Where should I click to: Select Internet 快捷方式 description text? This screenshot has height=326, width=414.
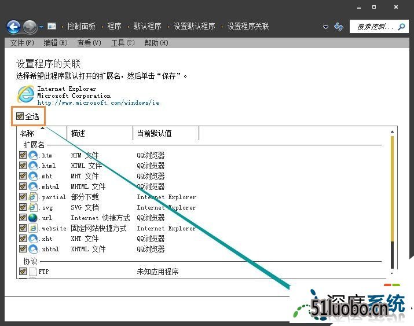tap(100, 218)
